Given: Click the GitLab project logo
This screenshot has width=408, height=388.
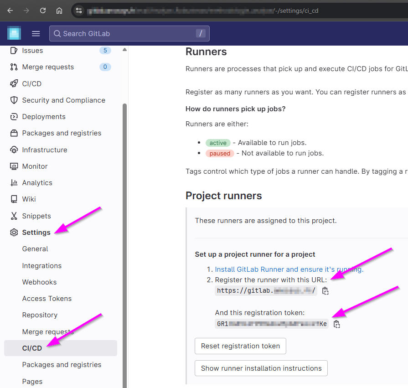Looking at the screenshot, I should pyautogui.click(x=14, y=33).
